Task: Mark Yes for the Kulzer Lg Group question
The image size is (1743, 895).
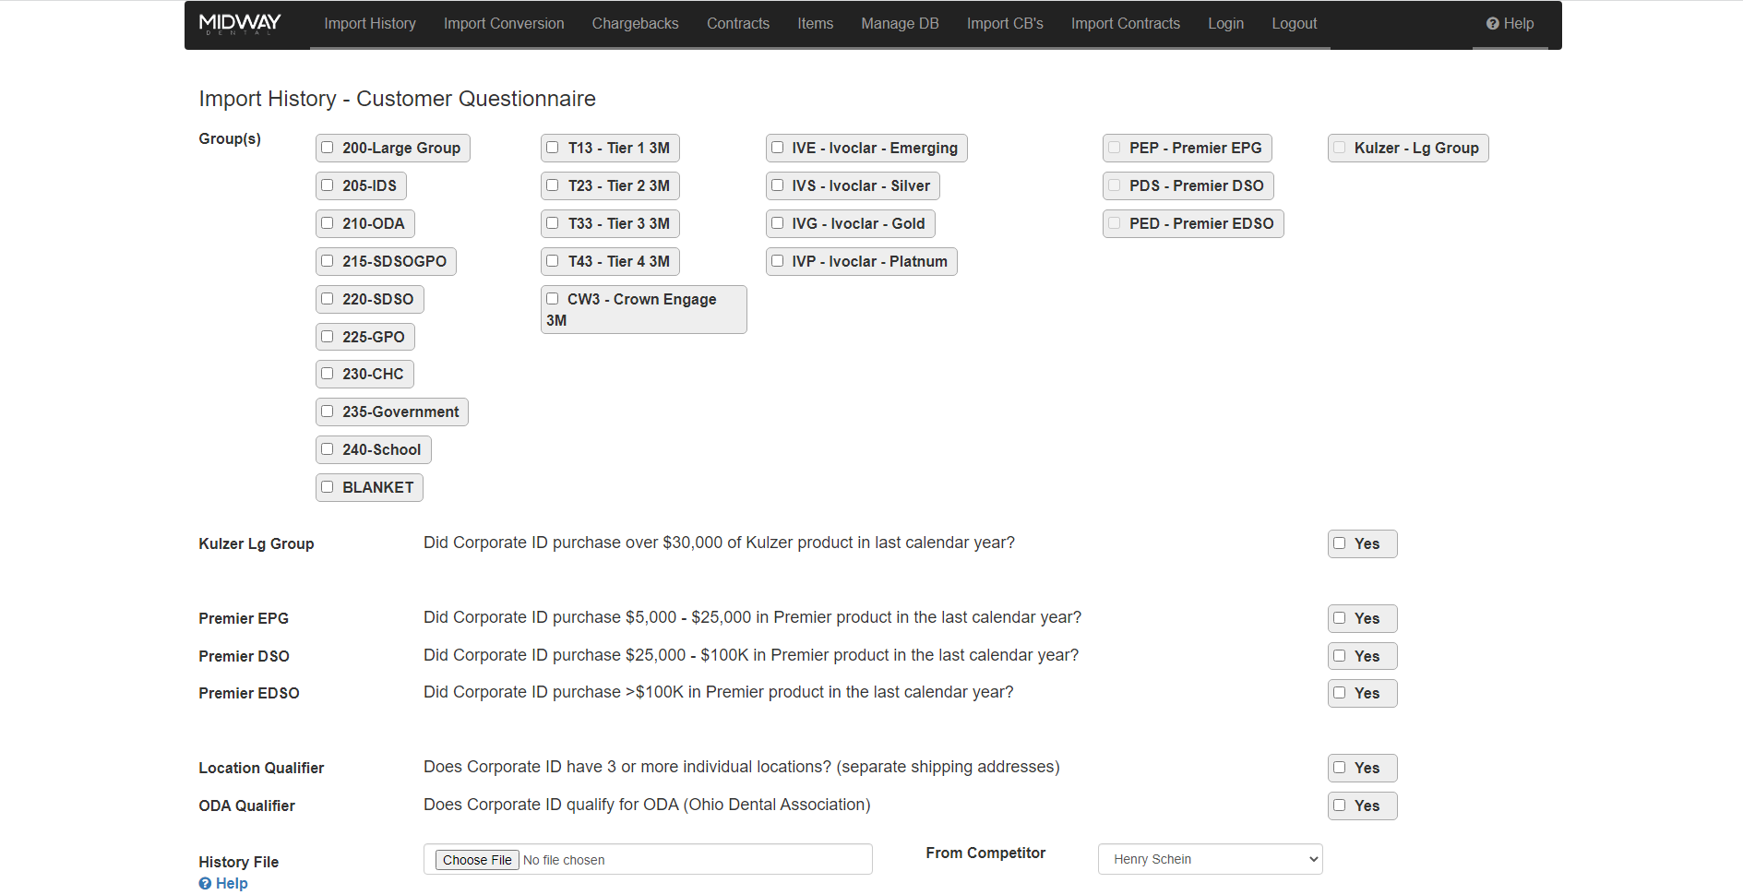Action: [1340, 543]
